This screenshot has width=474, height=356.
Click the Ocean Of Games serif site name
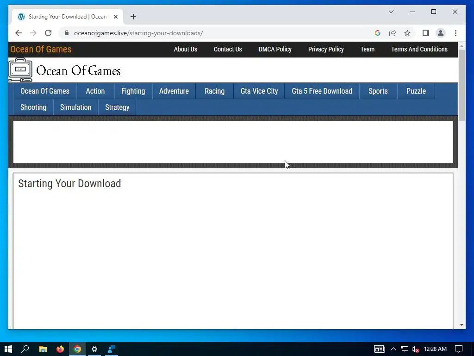click(78, 71)
